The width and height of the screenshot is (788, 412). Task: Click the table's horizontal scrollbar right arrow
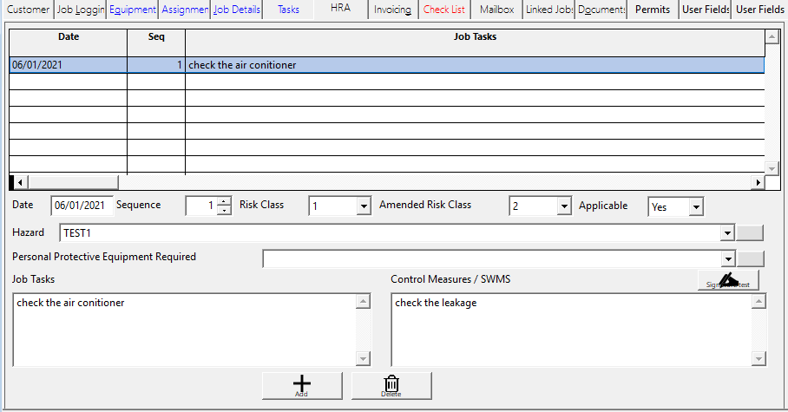758,182
